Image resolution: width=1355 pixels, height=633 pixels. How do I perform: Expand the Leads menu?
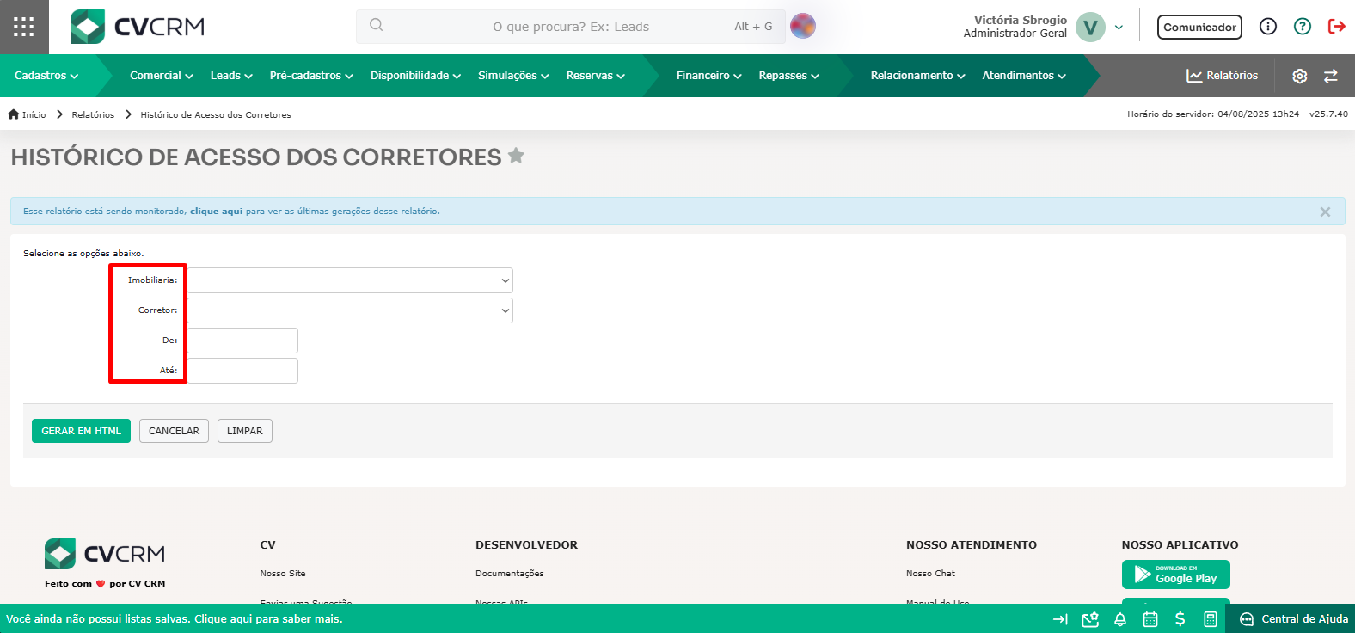pyautogui.click(x=231, y=76)
